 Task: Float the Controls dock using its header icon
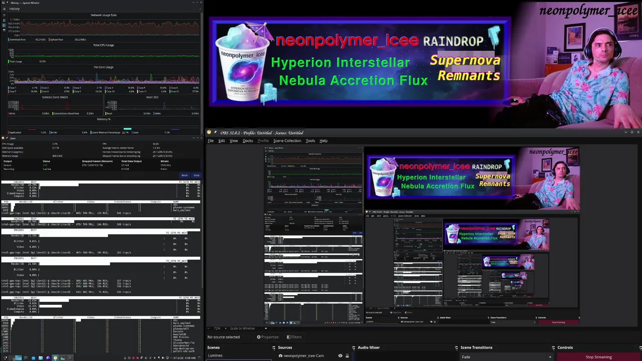[640, 347]
